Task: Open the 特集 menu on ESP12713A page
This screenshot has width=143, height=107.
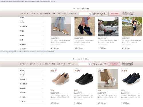Action: point(54,14)
